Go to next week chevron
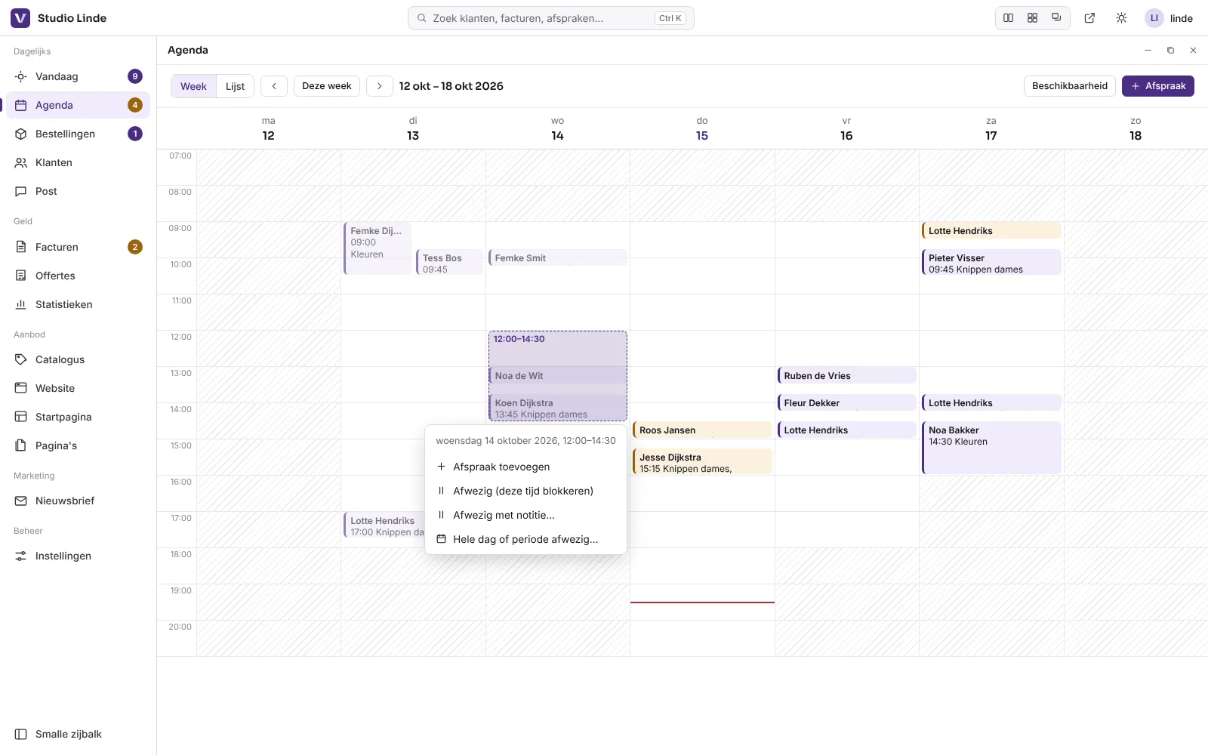This screenshot has width=1208, height=755. click(x=380, y=86)
